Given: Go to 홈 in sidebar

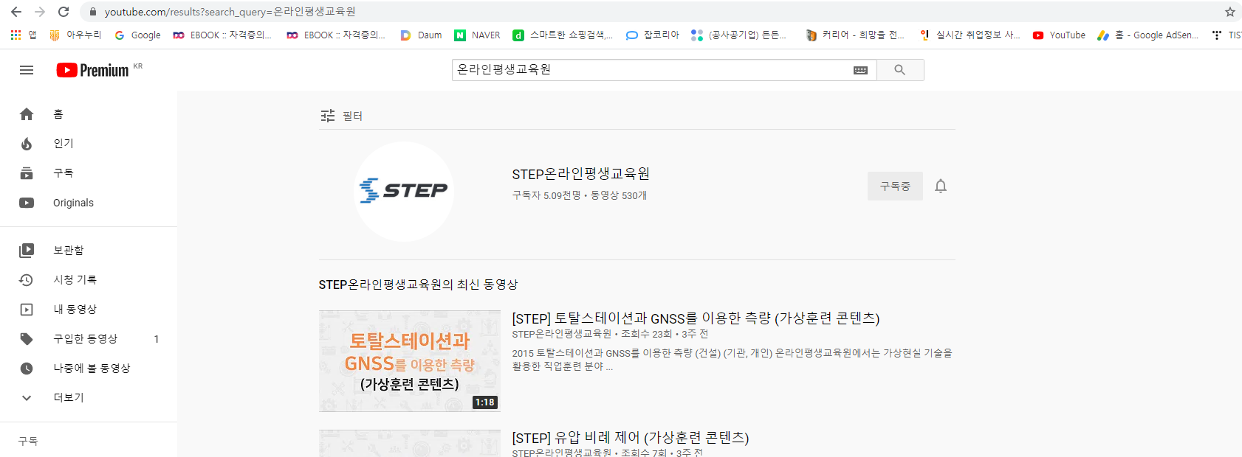Looking at the screenshot, I should pos(89,114).
